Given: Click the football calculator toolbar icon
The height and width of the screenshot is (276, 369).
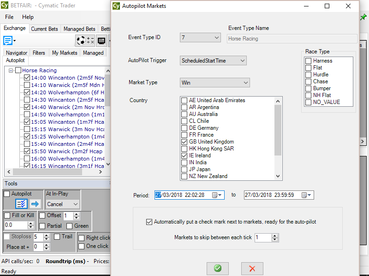Looking at the screenshot, I should pyautogui.click(x=85, y=40).
